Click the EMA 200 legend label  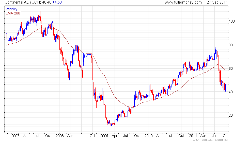pyautogui.click(x=13, y=13)
